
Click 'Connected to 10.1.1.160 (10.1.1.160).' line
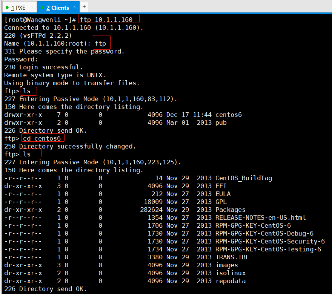pyautogui.click(x=74, y=28)
